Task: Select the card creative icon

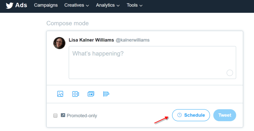Action: [x=91, y=94]
